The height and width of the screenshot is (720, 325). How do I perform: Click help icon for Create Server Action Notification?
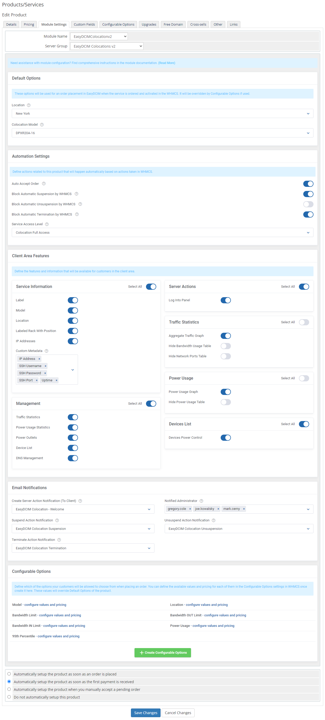[x=80, y=501]
